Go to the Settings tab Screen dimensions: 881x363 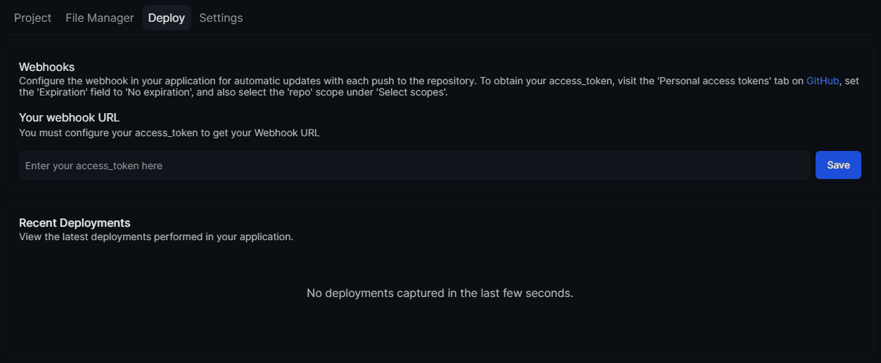point(221,18)
